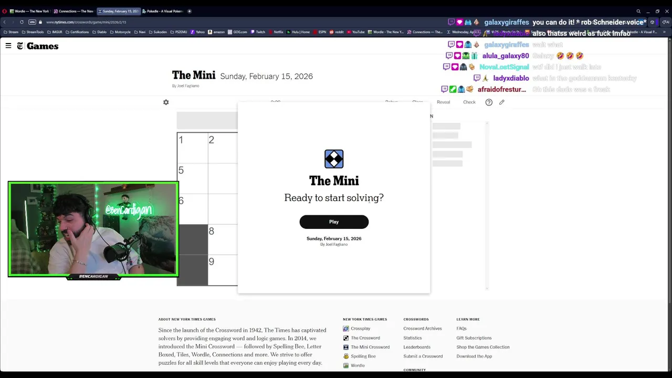672x378 pixels.
Task: Click the Play button to start solving
Action: (334, 222)
